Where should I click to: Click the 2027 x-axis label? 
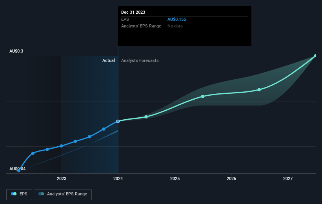(288, 178)
